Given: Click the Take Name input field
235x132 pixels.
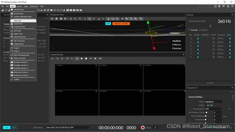Looking at the screenshot, I should click(x=67, y=127).
